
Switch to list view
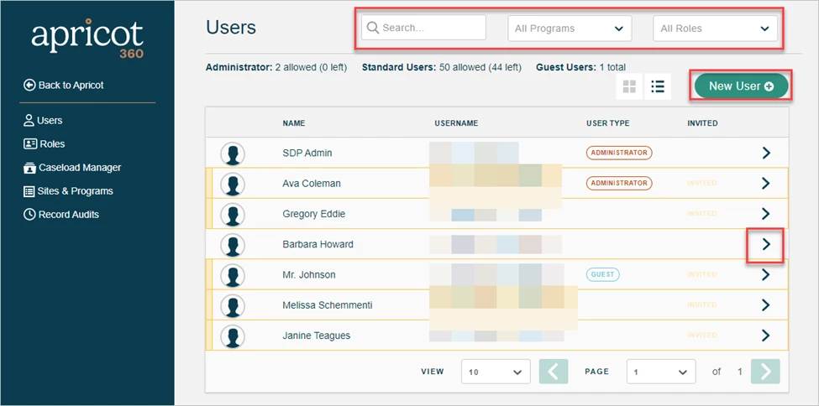pos(658,86)
